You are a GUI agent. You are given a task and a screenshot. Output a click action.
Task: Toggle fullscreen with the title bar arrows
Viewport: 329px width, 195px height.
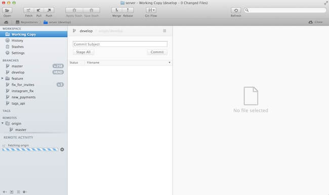coord(325,3)
